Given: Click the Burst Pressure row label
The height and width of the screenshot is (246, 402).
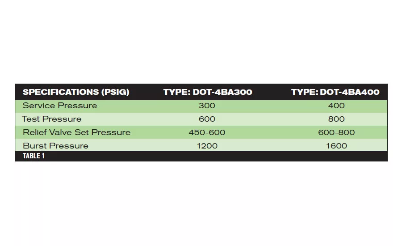Looking at the screenshot, I should click(55, 146).
